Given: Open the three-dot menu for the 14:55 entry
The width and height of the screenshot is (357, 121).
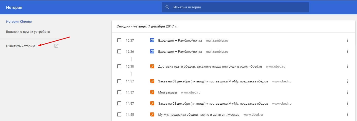Looking at the screenshot, I should click(348, 114).
